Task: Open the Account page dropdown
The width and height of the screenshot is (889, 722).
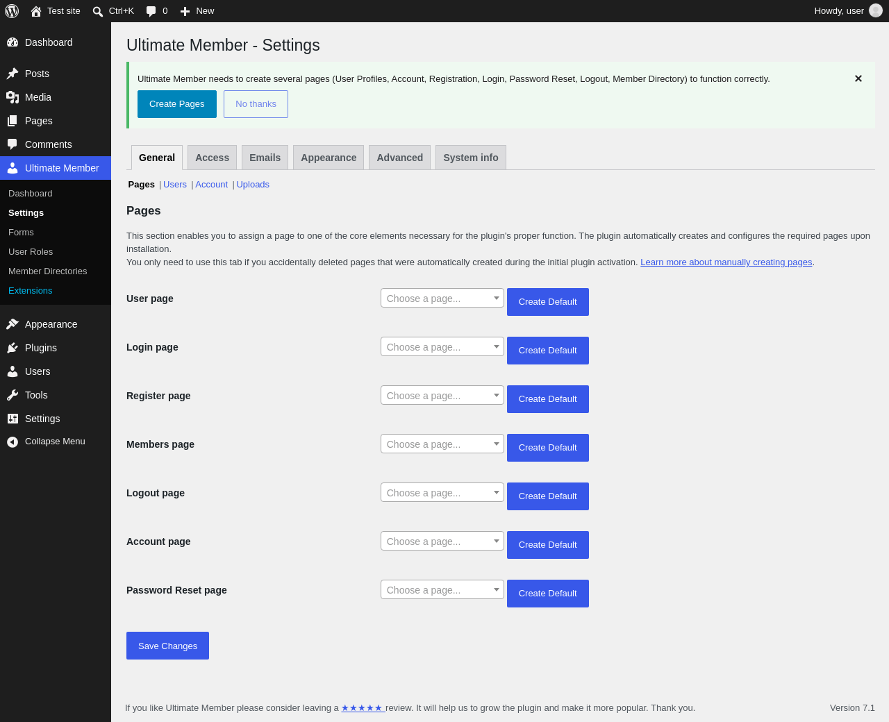Action: (442, 541)
